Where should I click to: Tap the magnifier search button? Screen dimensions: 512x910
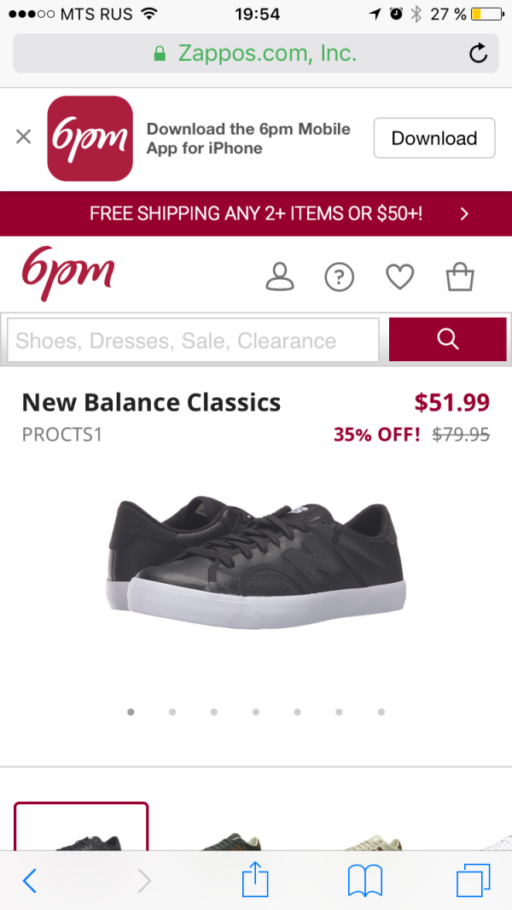point(448,340)
